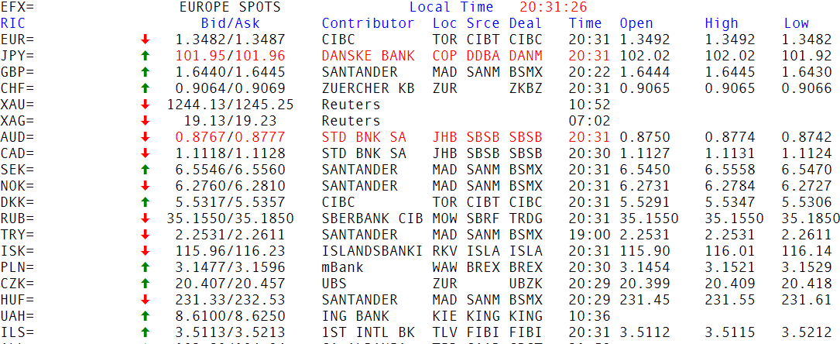Click the red down arrow for EUR=
The height and width of the screenshot is (344, 840).
[146, 39]
